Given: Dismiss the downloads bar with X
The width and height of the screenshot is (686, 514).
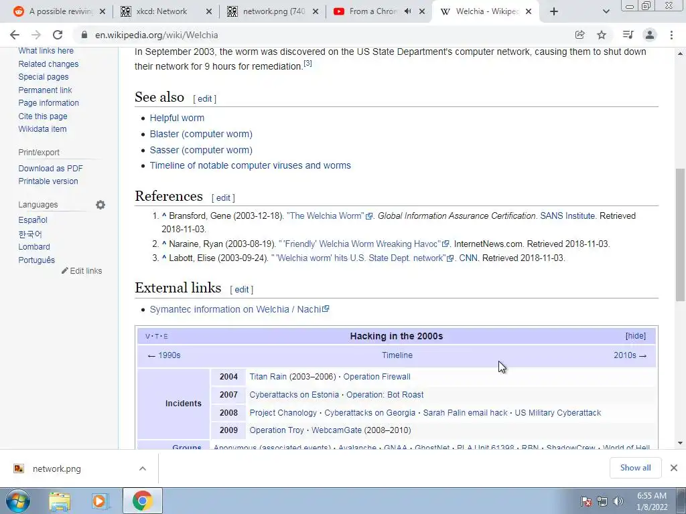Looking at the screenshot, I should 674,468.
